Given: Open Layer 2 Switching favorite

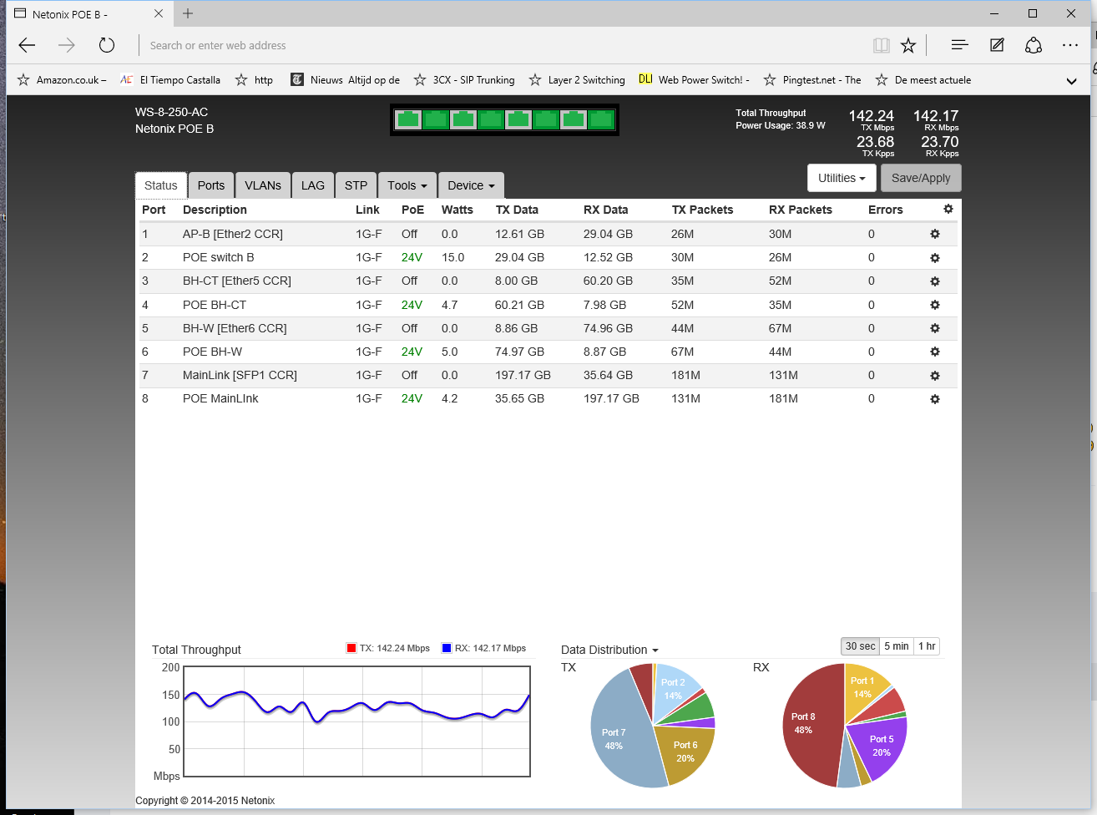Looking at the screenshot, I should (577, 80).
